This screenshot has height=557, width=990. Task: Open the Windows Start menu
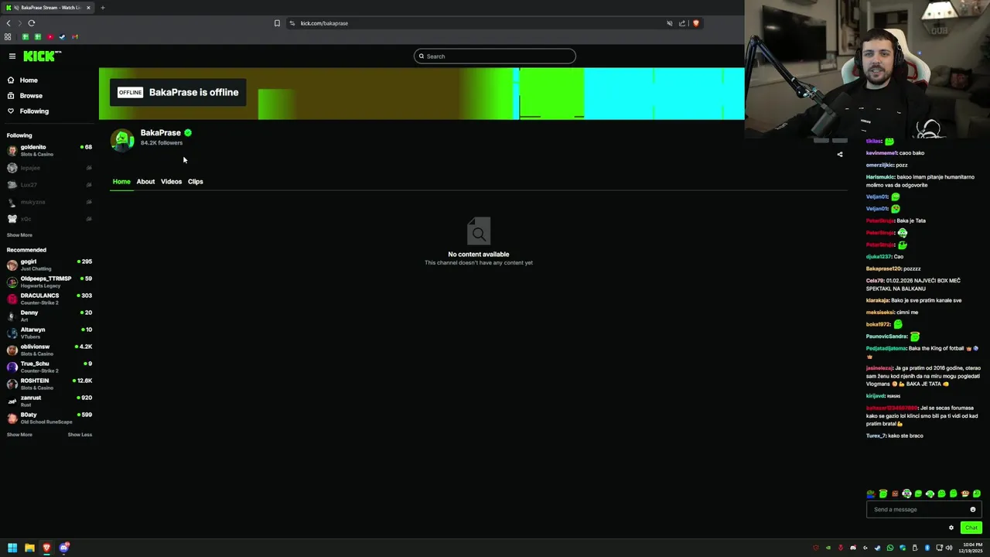(x=12, y=548)
